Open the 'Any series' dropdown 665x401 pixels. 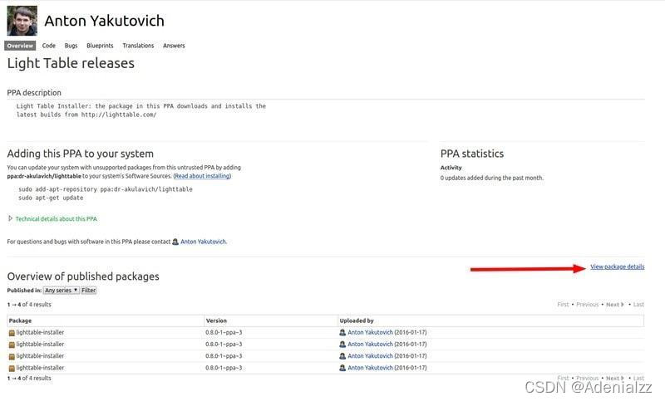pos(61,291)
